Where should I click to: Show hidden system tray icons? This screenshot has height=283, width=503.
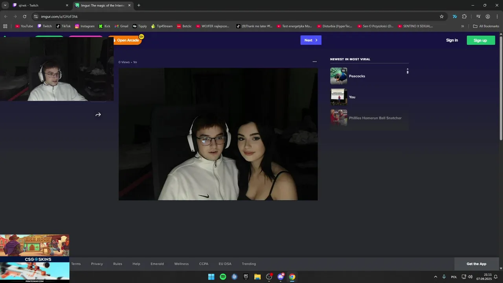(435, 277)
